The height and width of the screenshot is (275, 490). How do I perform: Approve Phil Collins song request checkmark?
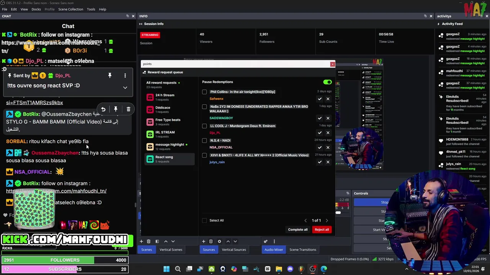(320, 99)
